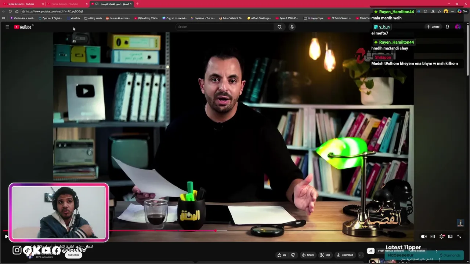Screen dimensions: 470x264
Task: Open the Clavier Arabe bookmark
Action: point(22,18)
